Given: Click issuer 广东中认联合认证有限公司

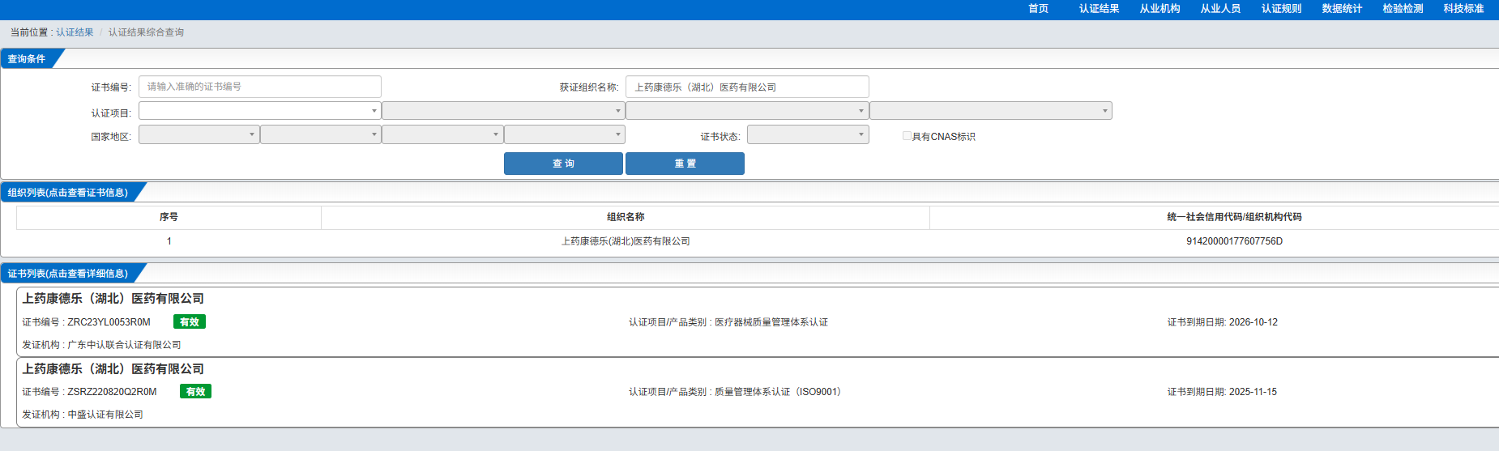Looking at the screenshot, I should tap(124, 345).
